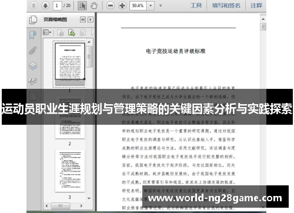Open the 填写和签名 pane
The height and width of the screenshot is (213, 294).
coord(226,5)
